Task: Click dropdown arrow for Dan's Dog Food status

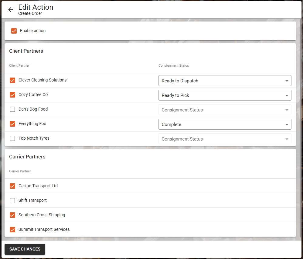Action: coord(287,110)
